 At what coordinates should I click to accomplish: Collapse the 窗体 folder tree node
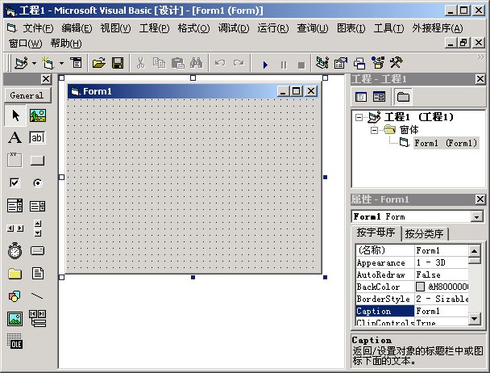(374, 130)
